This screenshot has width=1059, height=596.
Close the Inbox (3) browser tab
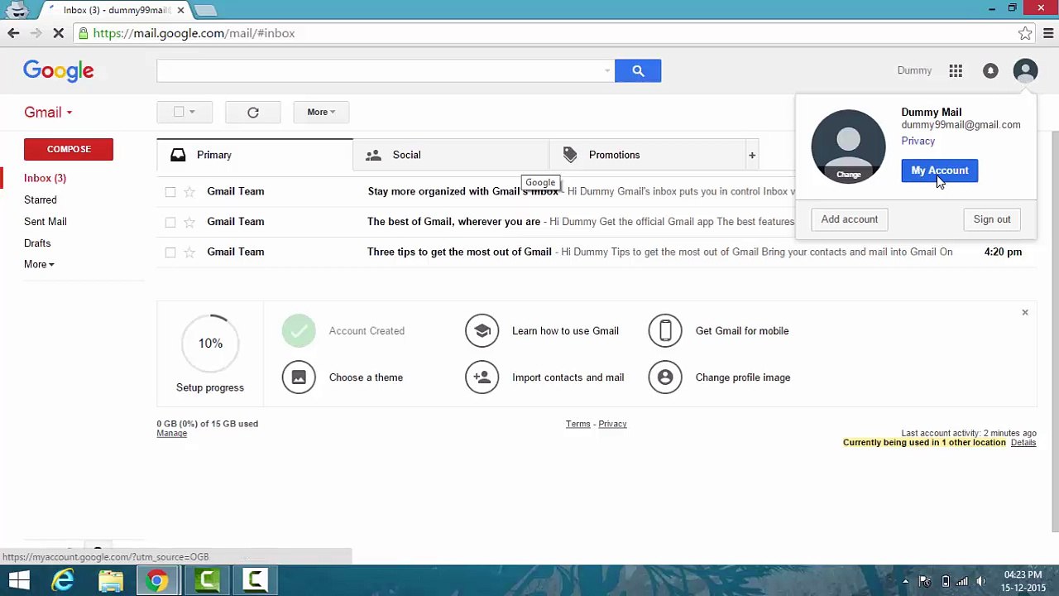(180, 11)
